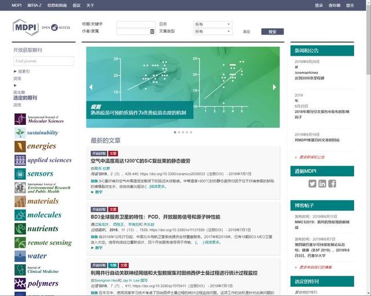
Task: Click MDPI in the top navigation
Action: point(17,5)
